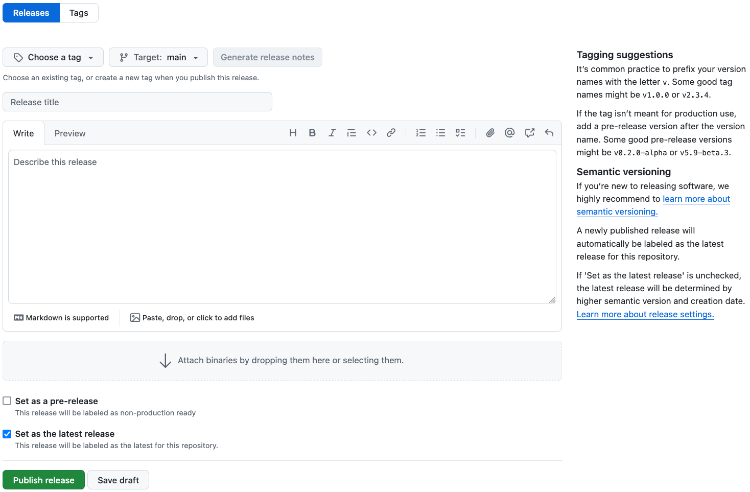Expand the Target: main branch dropdown
The image size is (750, 492).
tap(158, 57)
